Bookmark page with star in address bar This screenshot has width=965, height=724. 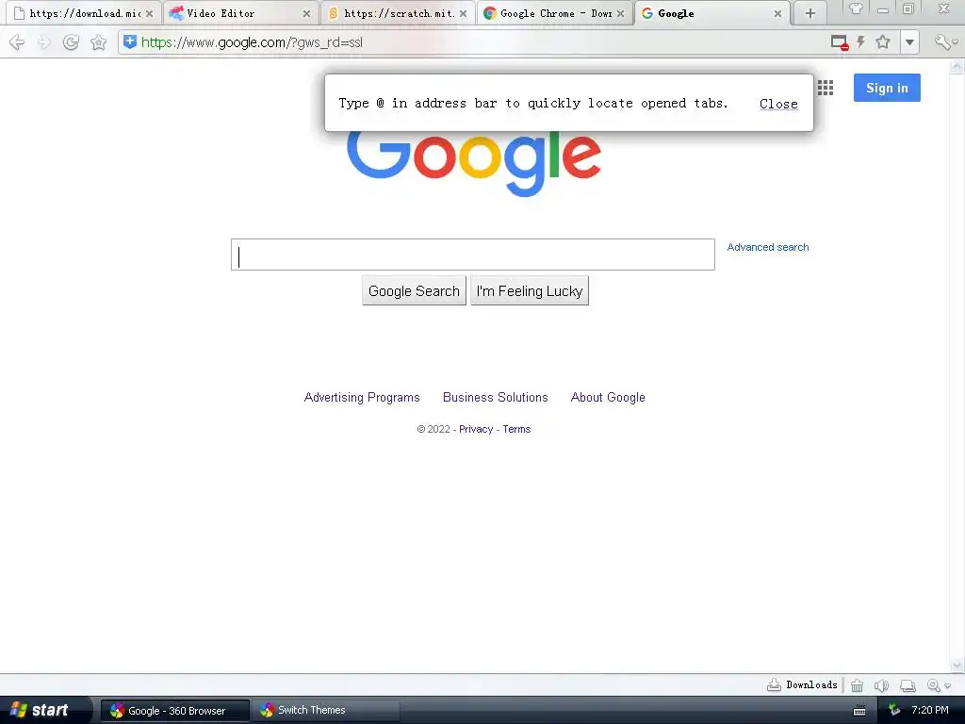tap(883, 41)
